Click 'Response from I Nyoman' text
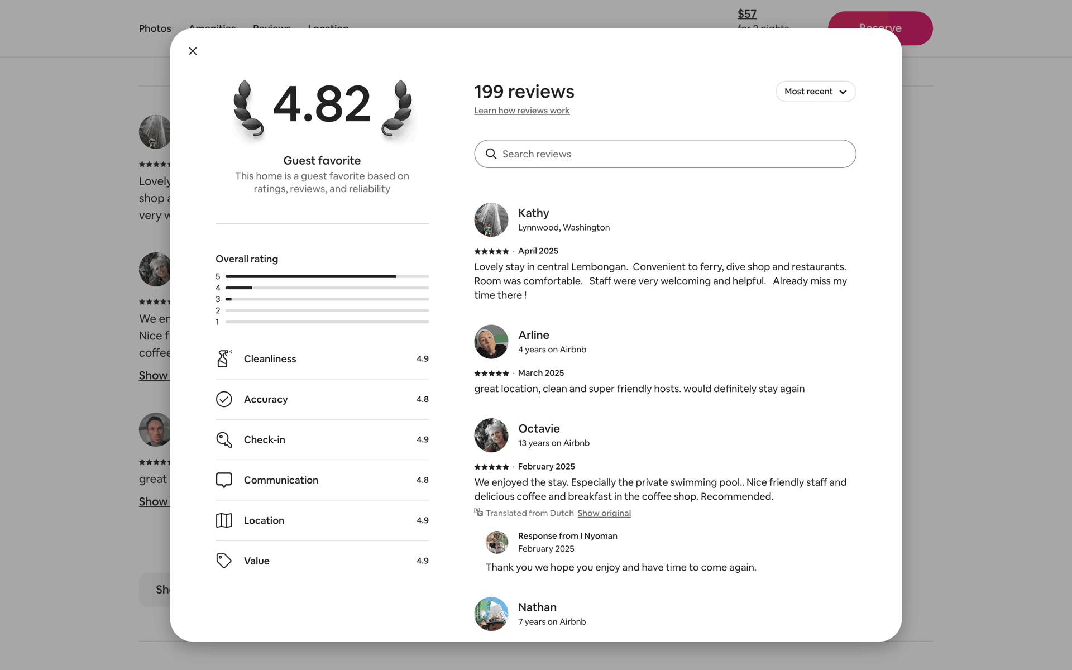 pos(567,536)
